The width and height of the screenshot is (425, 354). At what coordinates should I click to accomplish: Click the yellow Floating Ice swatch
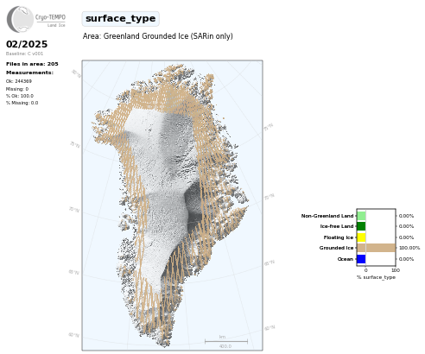[x=361, y=237]
